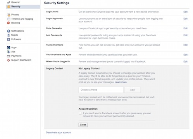
Task: Select the Security badge icon
Action: click(x=9, y=7)
